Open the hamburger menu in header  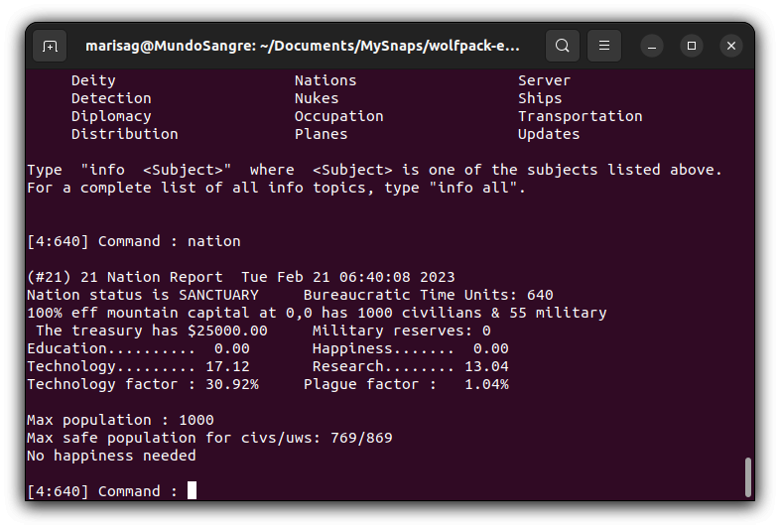click(x=603, y=46)
